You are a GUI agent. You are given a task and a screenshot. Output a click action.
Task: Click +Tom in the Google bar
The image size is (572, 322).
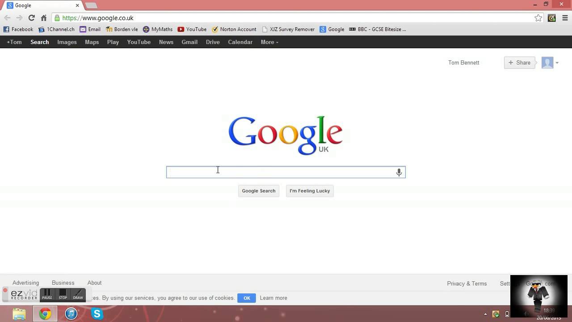(x=14, y=42)
